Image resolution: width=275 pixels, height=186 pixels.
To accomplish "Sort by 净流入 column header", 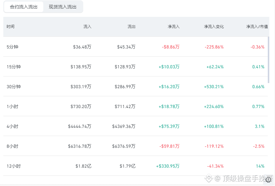I will (174, 26).
